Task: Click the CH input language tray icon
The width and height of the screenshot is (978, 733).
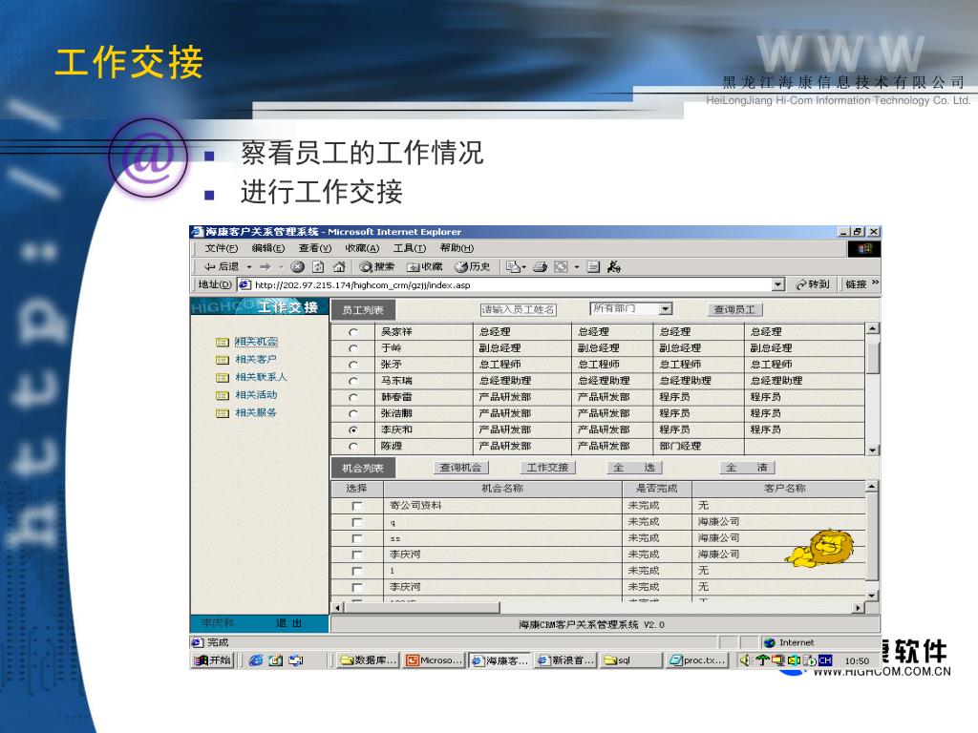Action: pos(824,660)
